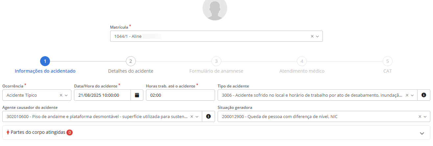Screen dimensions: 433x146
Task: Click the Data/Hora do acidente input field
Action: coord(102,95)
